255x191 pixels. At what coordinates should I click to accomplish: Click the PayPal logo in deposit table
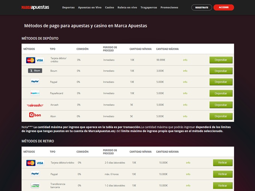tap(35, 81)
